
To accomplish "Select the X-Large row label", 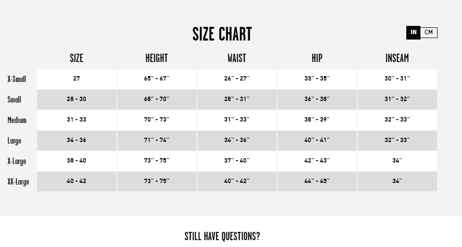I will coord(17,161).
